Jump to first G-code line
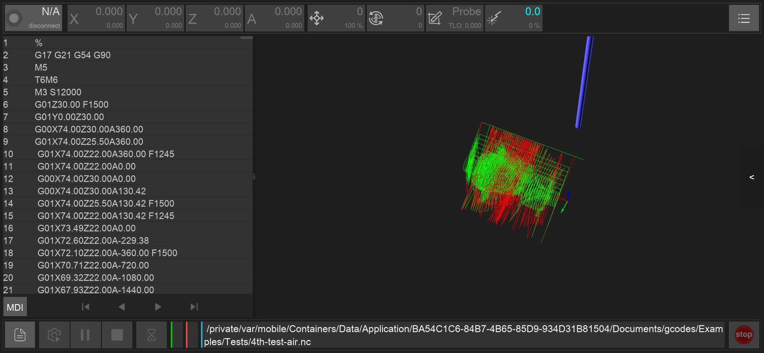This screenshot has width=764, height=353. [85, 307]
